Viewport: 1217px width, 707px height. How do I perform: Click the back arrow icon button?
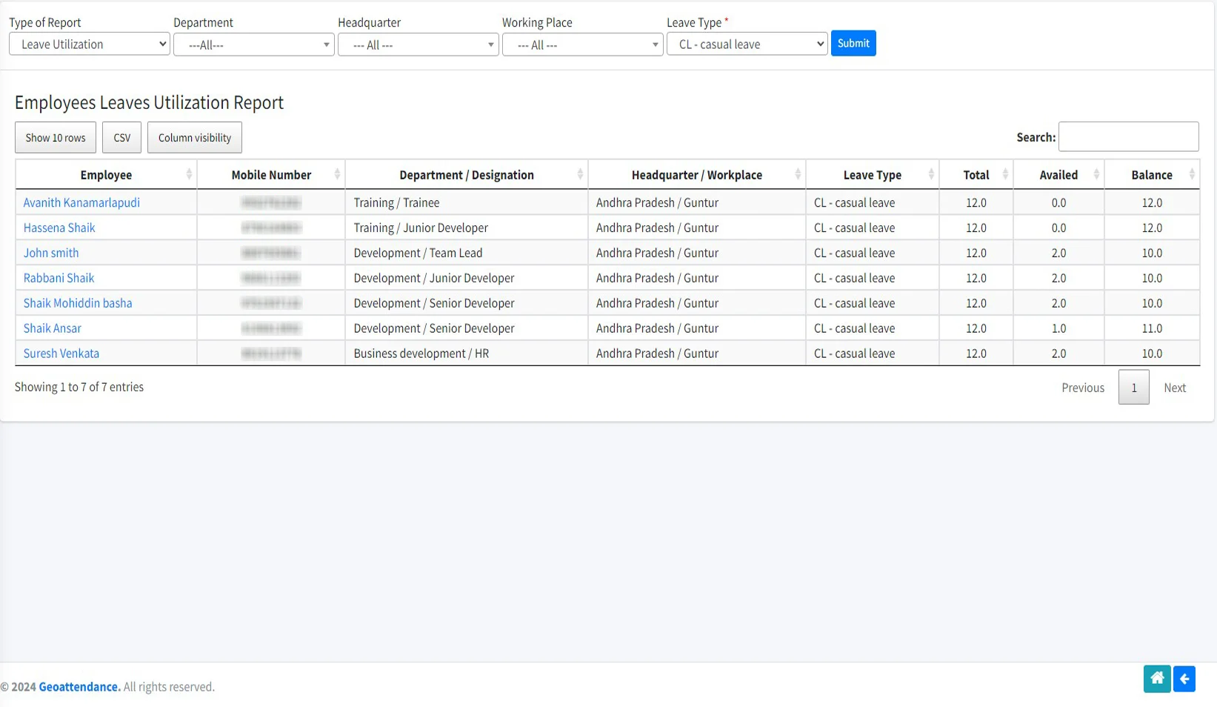click(1184, 679)
